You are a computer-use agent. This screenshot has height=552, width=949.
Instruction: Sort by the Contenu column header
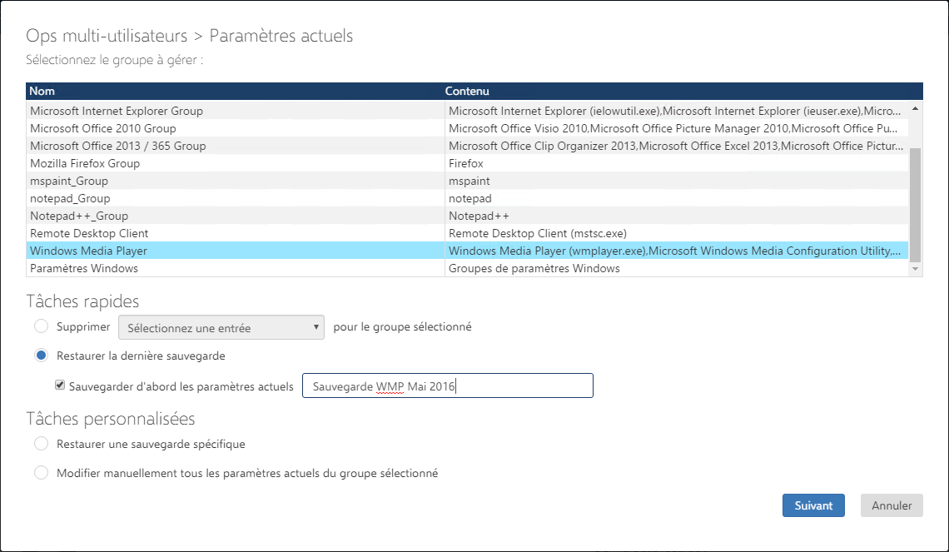coord(683,91)
